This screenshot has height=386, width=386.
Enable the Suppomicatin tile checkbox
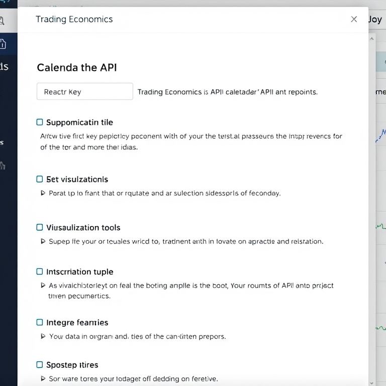click(x=40, y=122)
